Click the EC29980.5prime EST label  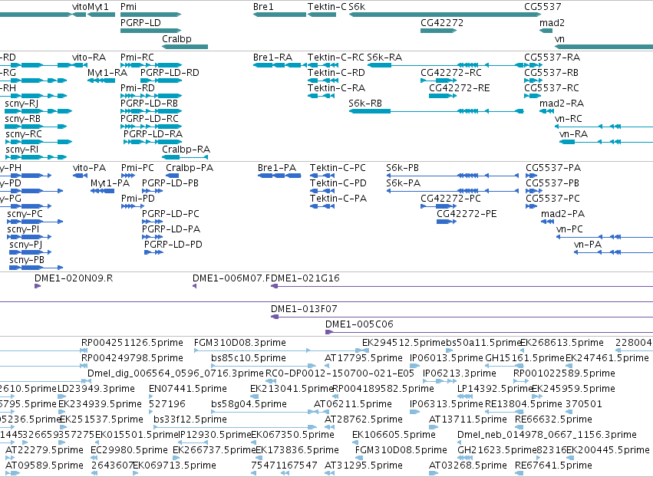click(x=129, y=450)
